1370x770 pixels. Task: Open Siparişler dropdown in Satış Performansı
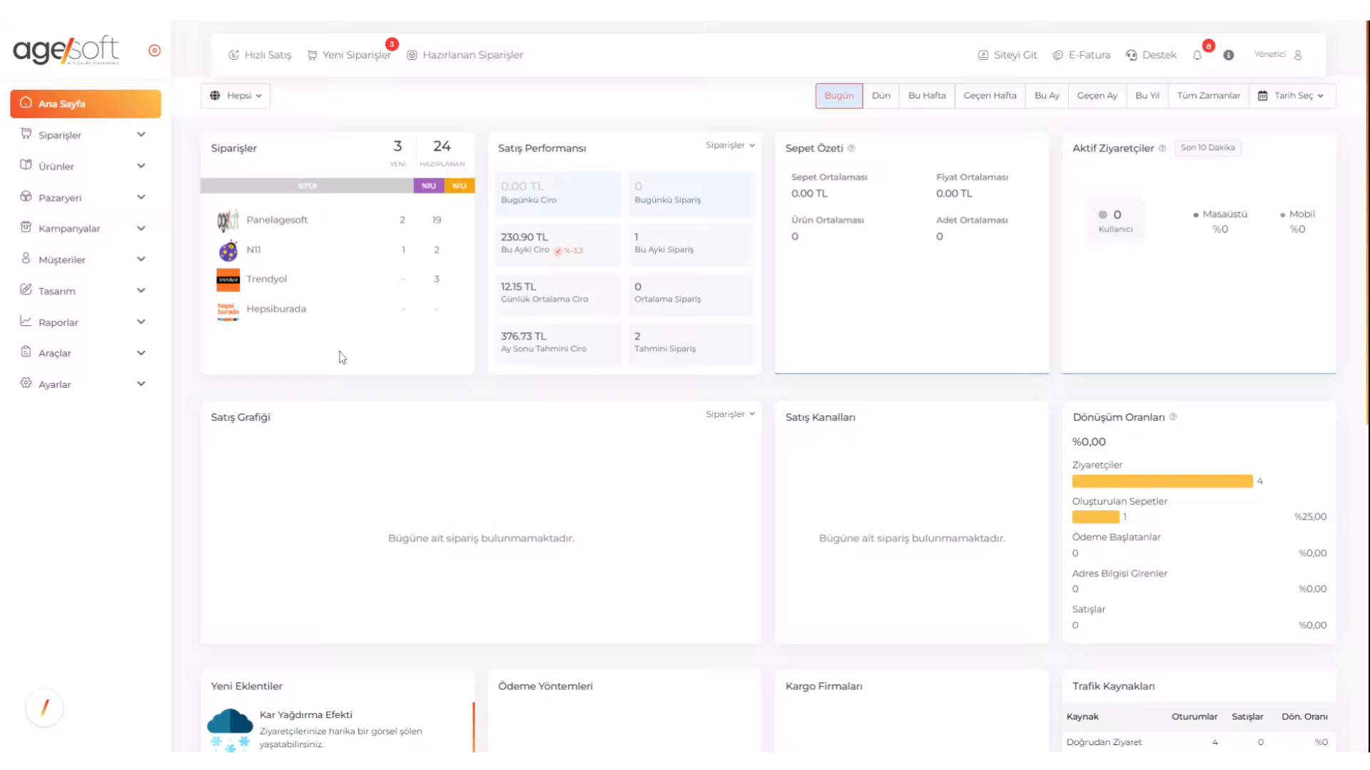point(730,145)
